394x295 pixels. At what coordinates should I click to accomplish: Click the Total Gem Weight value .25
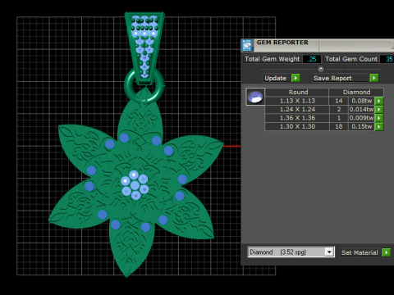(312, 59)
